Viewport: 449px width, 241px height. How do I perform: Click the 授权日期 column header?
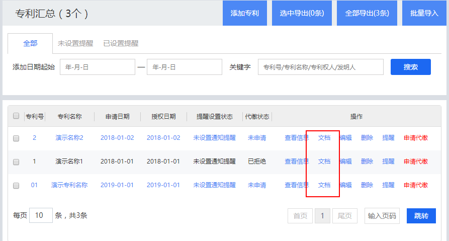[163, 117]
